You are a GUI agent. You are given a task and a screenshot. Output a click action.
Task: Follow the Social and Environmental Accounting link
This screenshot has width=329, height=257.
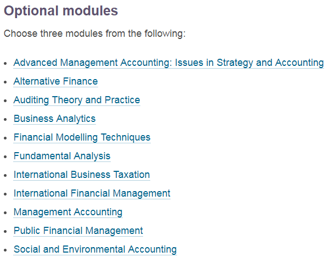coord(95,249)
